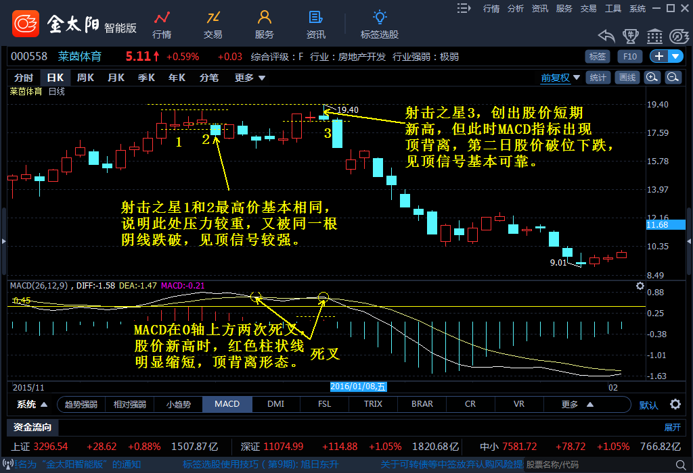693x473 pixels.
Task: Click the back arrow icon
Action: tap(606, 35)
